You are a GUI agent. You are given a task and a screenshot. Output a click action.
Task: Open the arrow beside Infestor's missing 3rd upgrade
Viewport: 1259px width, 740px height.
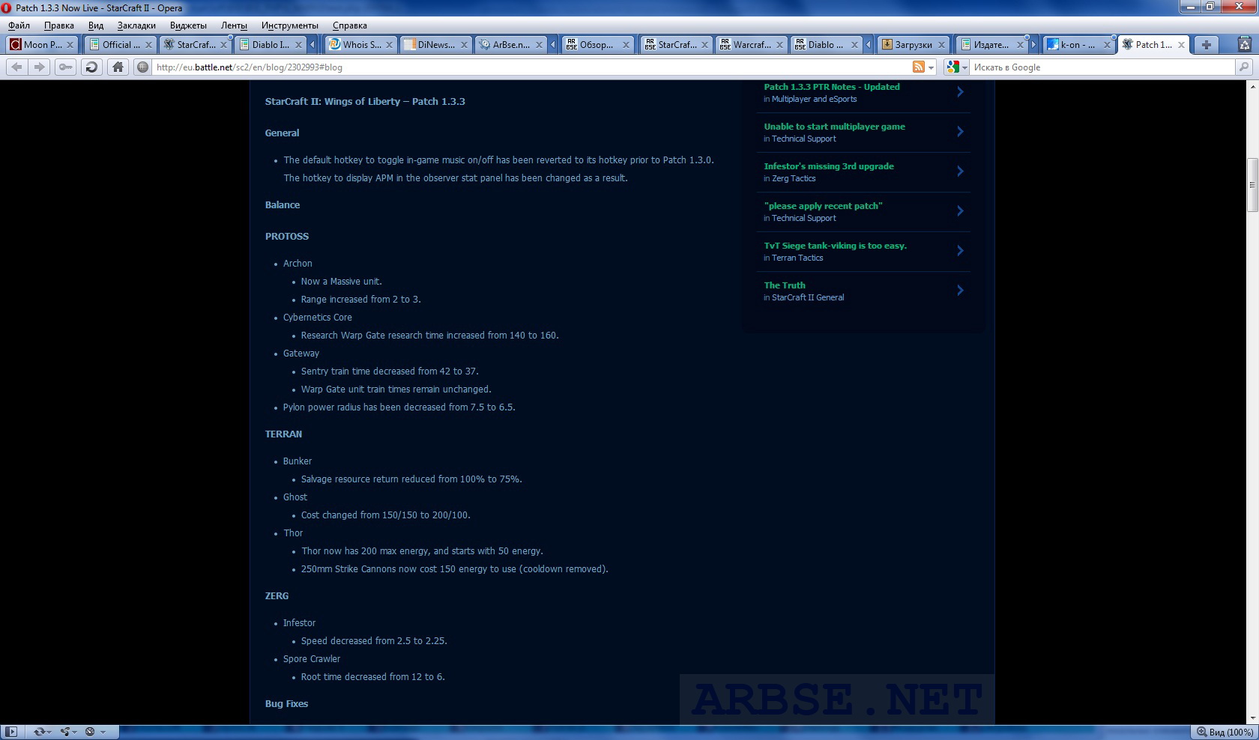960,172
